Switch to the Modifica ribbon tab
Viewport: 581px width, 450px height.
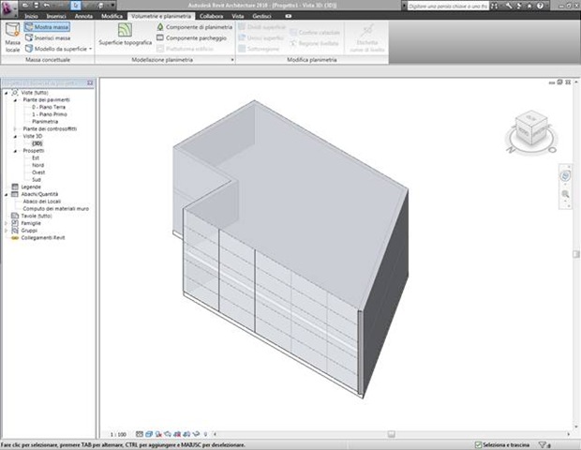(x=112, y=16)
